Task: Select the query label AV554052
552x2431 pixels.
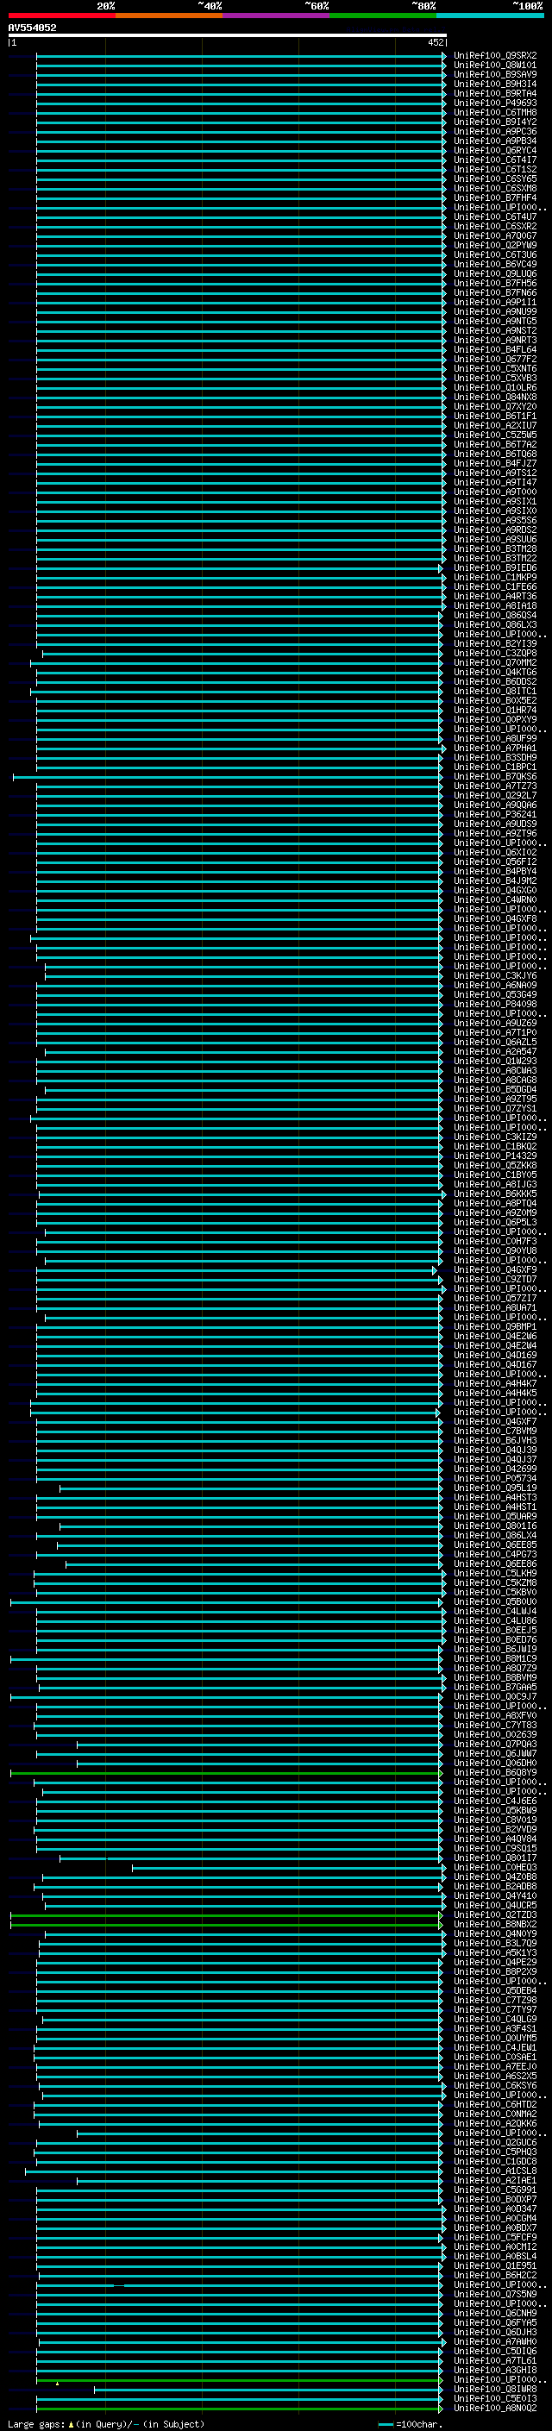Action: tap(32, 28)
